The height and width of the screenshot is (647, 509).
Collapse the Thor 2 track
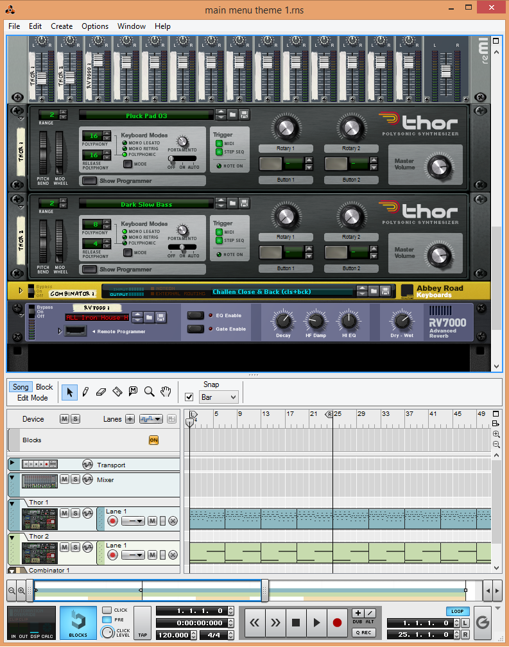coord(12,536)
